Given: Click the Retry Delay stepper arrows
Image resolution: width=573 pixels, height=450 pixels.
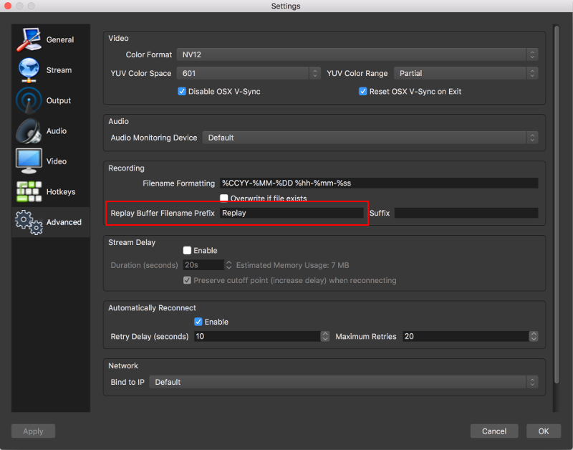Looking at the screenshot, I should click(x=325, y=336).
